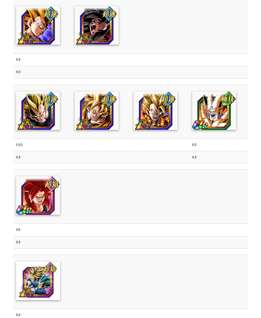
Task: Click the 9.6 rating value
Action: coord(18,230)
